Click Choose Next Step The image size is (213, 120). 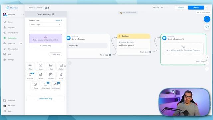point(46,99)
